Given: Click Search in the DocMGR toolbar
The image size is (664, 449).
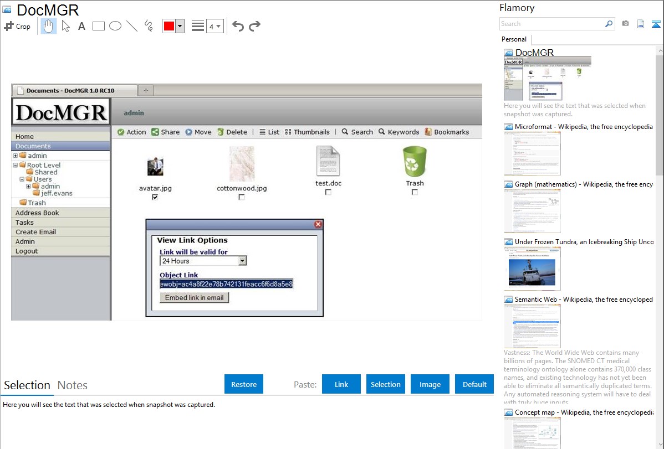Looking at the screenshot, I should (357, 132).
